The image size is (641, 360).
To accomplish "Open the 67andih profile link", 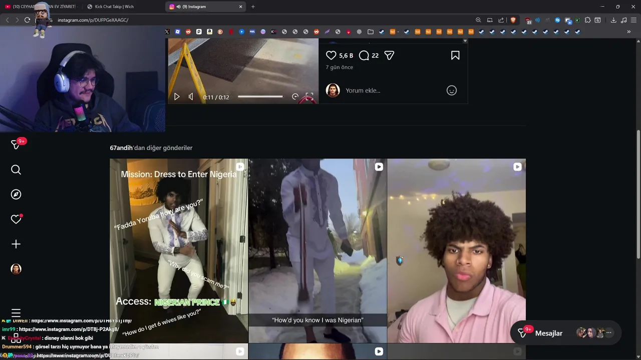I will point(121,148).
